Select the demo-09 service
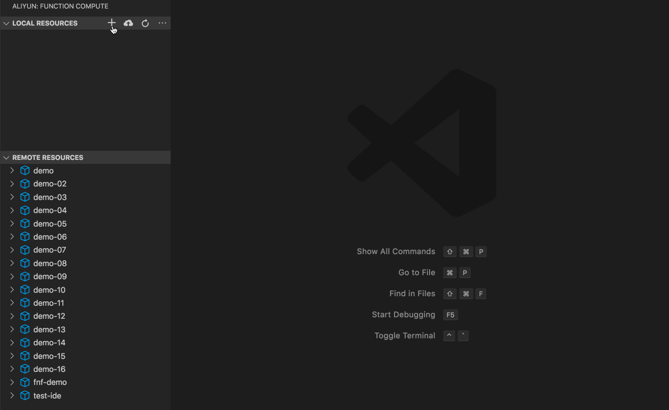 pyautogui.click(x=50, y=276)
